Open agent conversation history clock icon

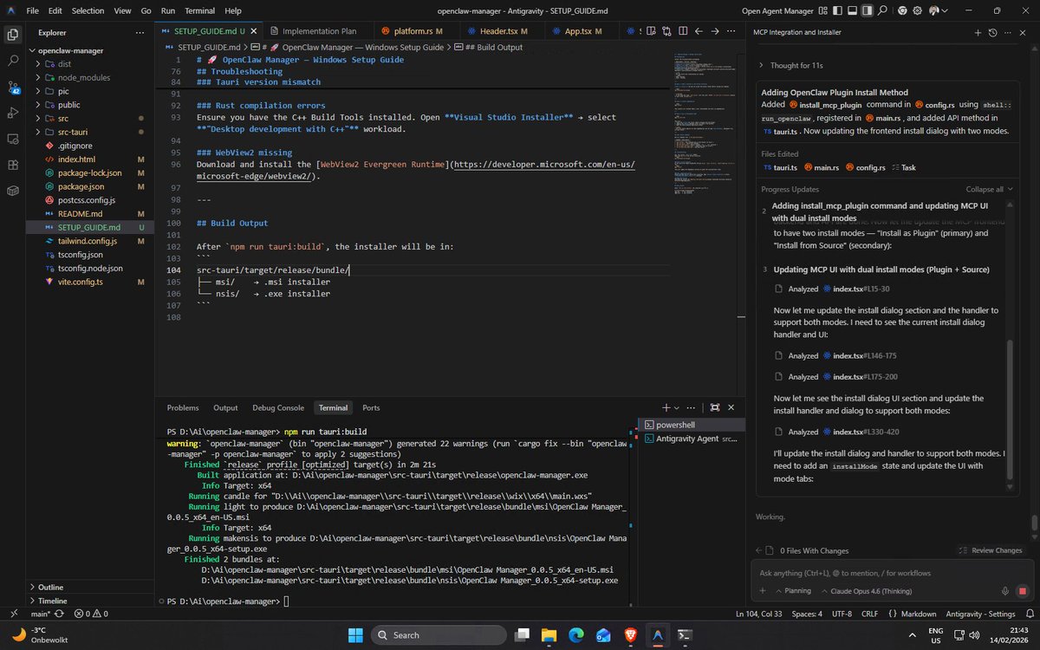993,32
